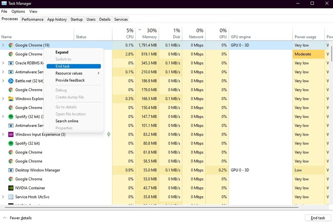This screenshot has width=333, height=224.
Task: Click the NVIDIA Container icon
Action: [11, 188]
